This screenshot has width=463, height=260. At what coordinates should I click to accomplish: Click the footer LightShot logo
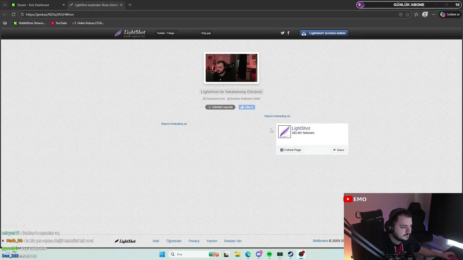click(x=125, y=241)
